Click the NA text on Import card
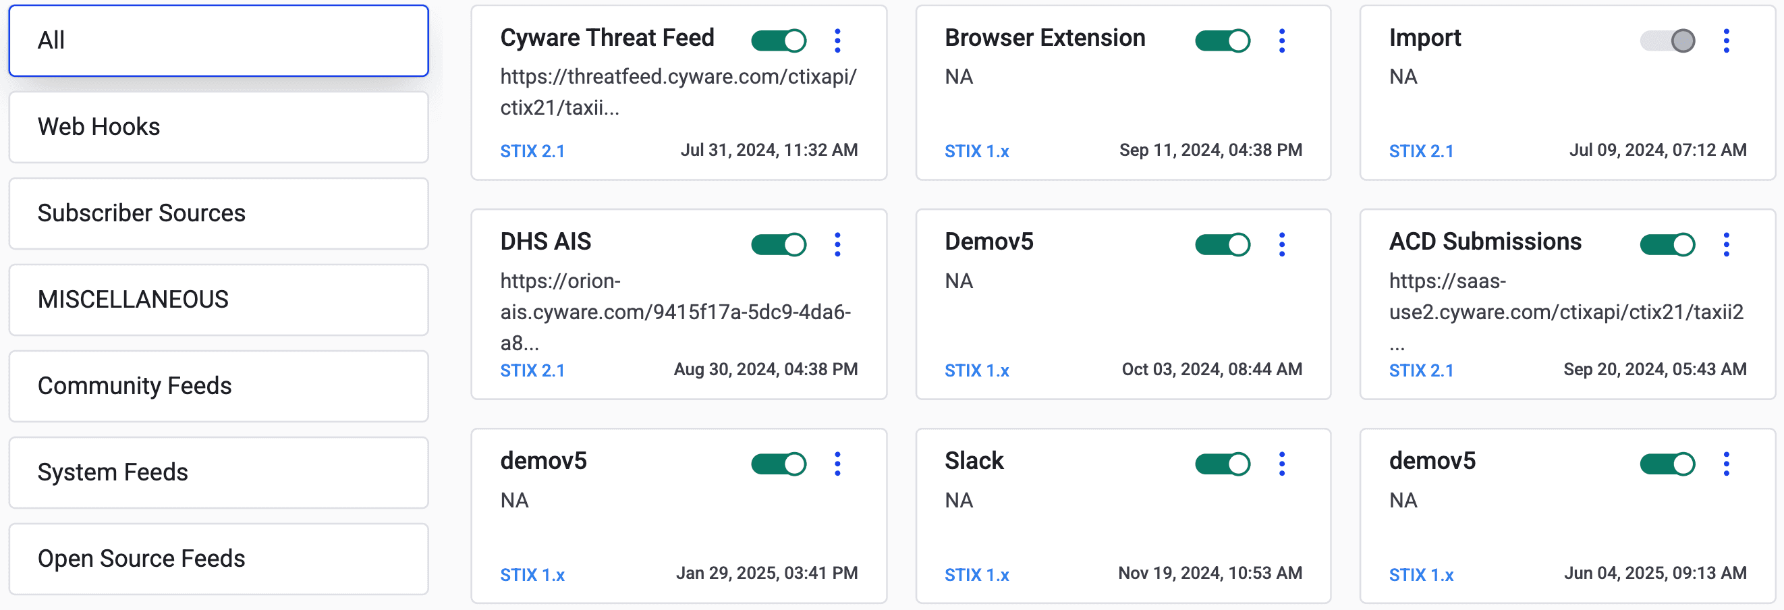The width and height of the screenshot is (1784, 610). click(x=1403, y=77)
